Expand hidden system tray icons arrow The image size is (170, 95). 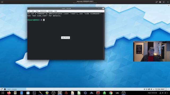click(154, 89)
